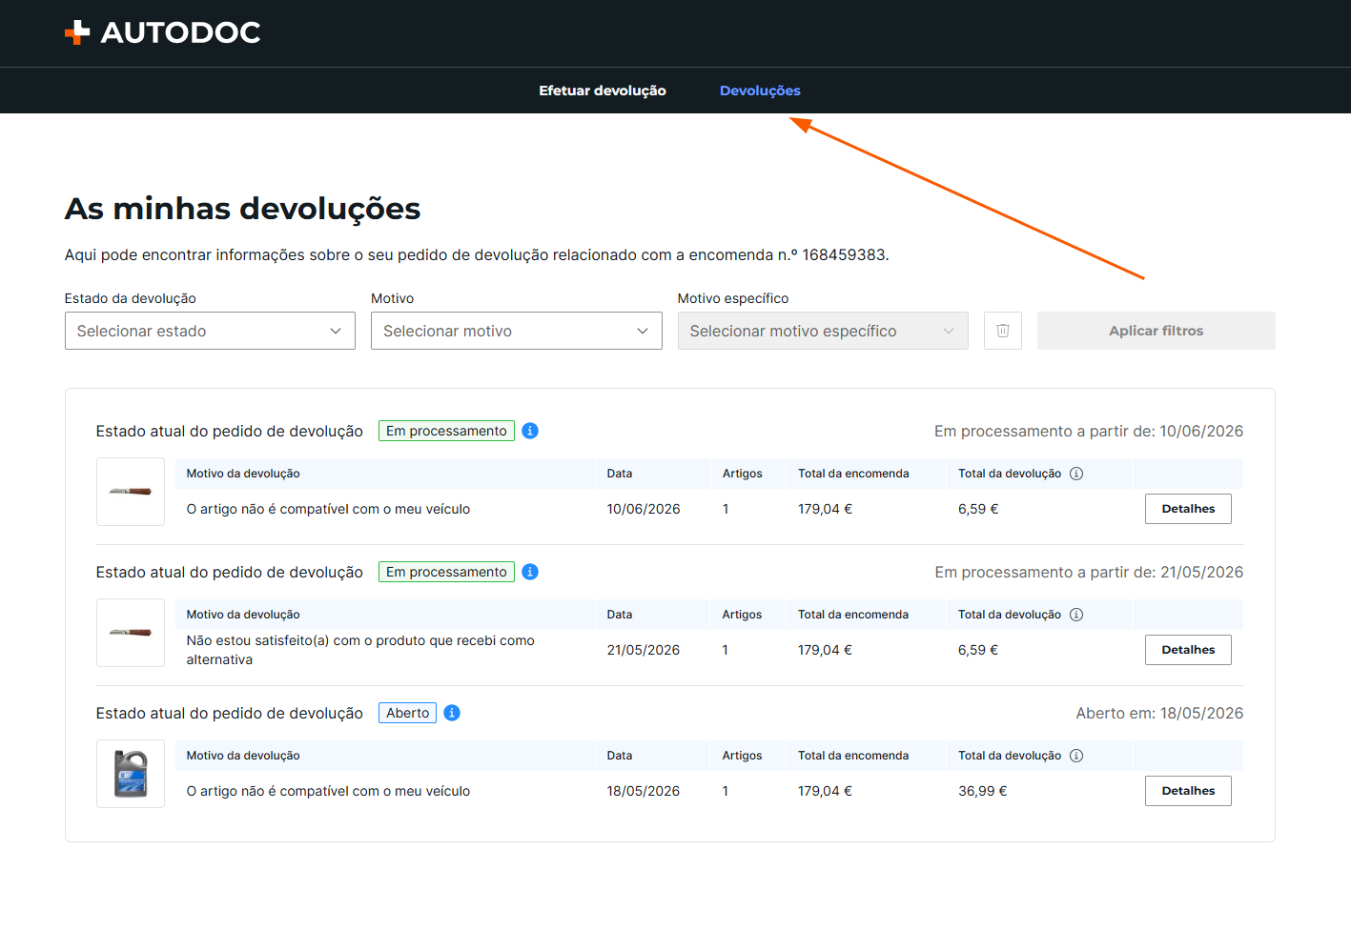Click Total da devolução info icon for 10/06/2026 return
1351x951 pixels.
pyautogui.click(x=1076, y=474)
